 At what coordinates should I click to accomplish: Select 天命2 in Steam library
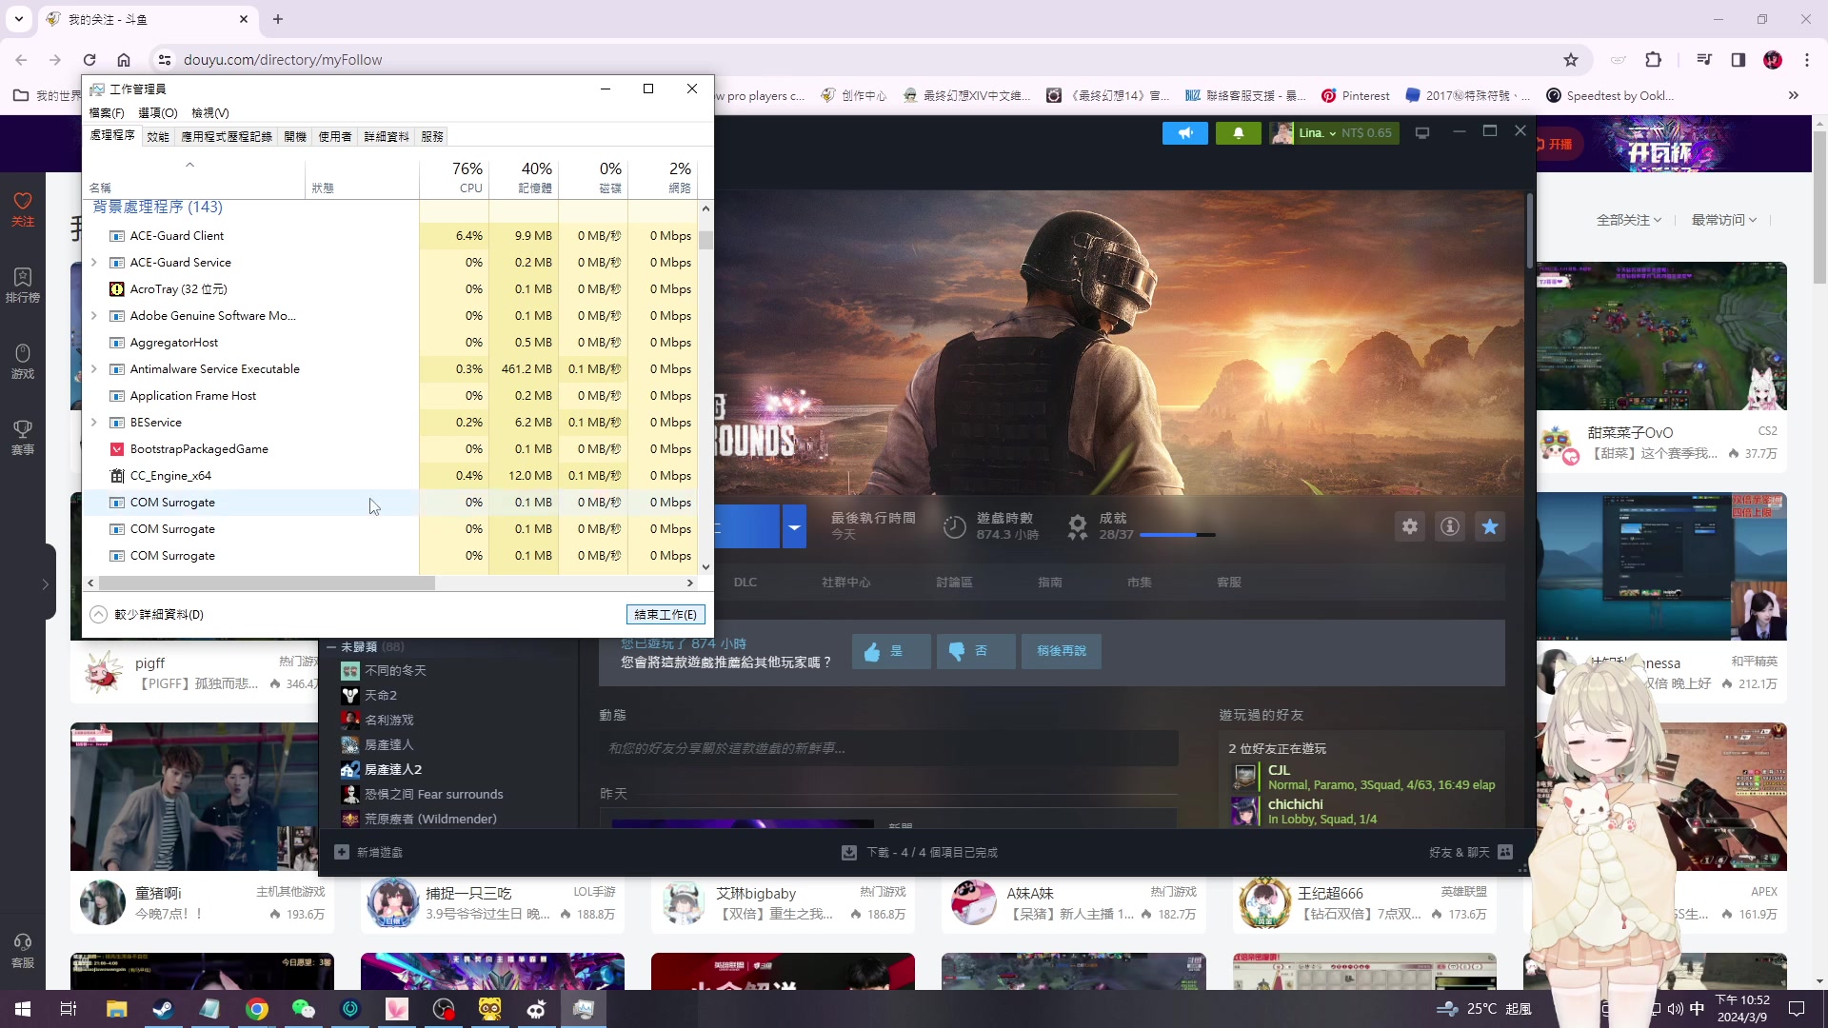[x=381, y=696]
